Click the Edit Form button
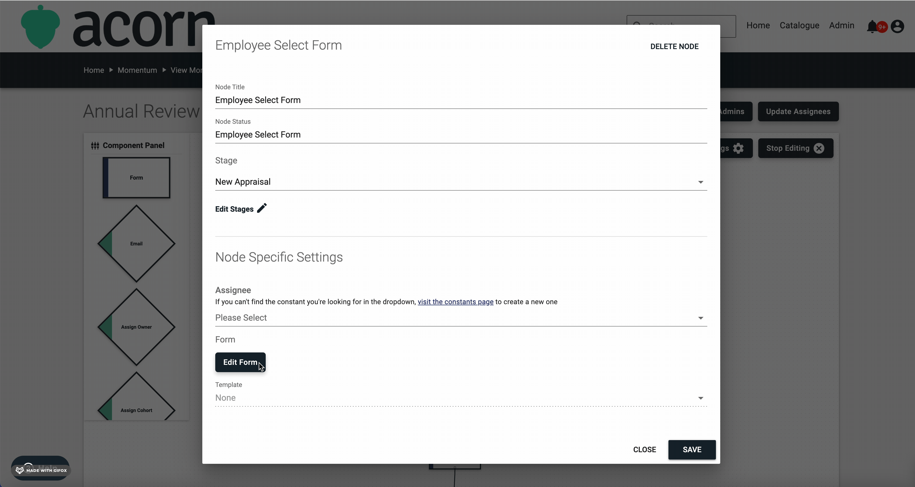The image size is (915, 487). pos(240,362)
